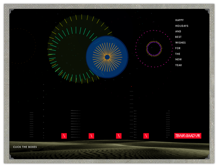Click the word 'HOLIDAYS'
The image size is (218, 167).
tap(182, 26)
